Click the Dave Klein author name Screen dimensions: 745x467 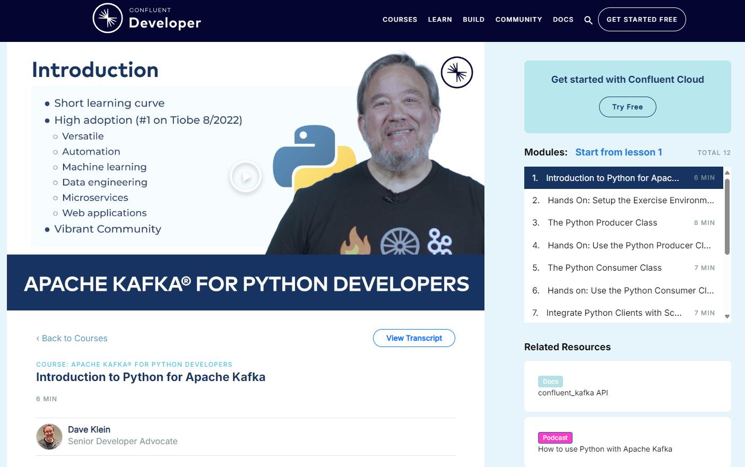tap(89, 430)
